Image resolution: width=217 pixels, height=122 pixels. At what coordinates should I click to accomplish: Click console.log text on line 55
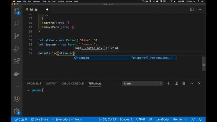pos(48,53)
